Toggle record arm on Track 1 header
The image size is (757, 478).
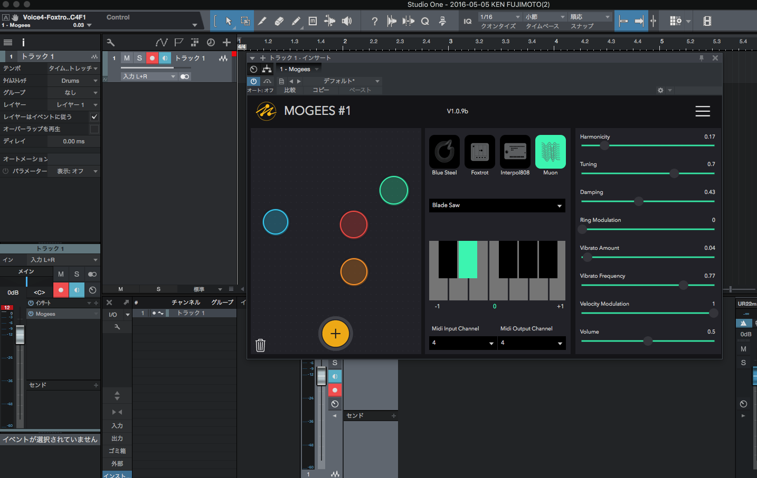coord(152,58)
